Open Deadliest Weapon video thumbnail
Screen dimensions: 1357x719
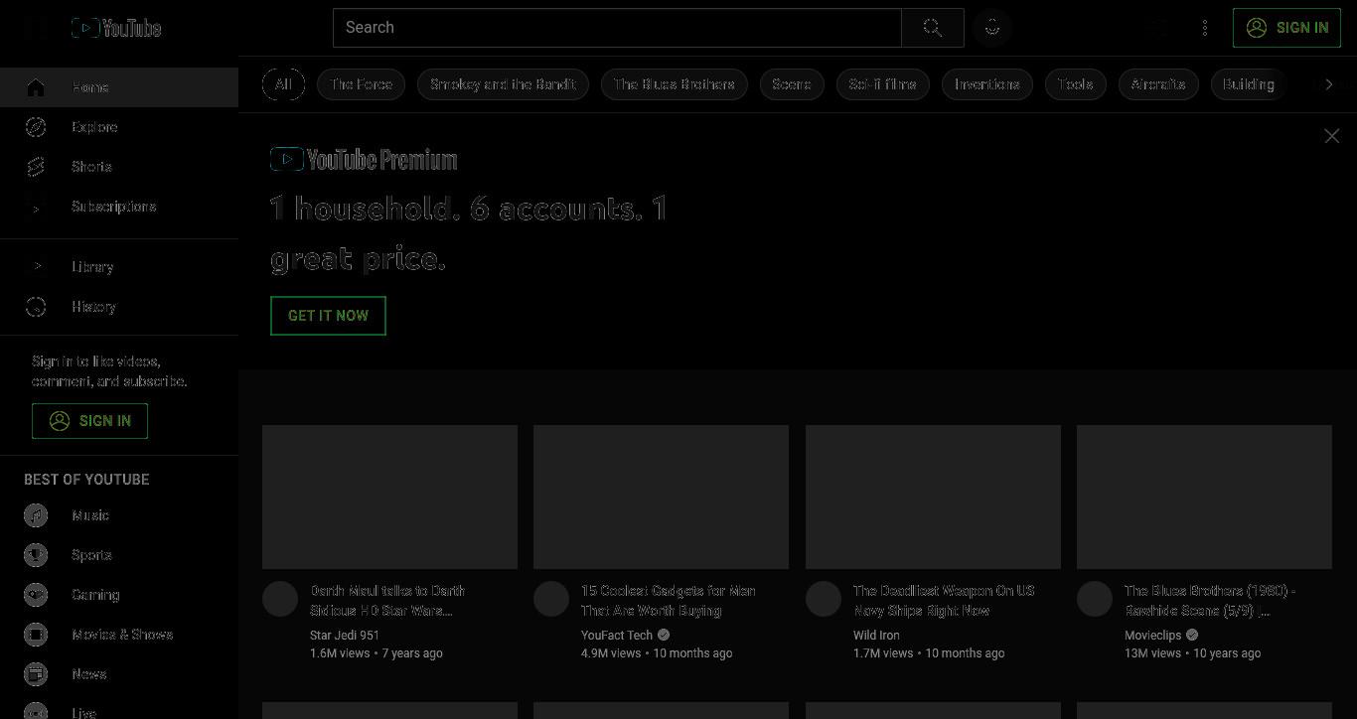click(x=933, y=497)
